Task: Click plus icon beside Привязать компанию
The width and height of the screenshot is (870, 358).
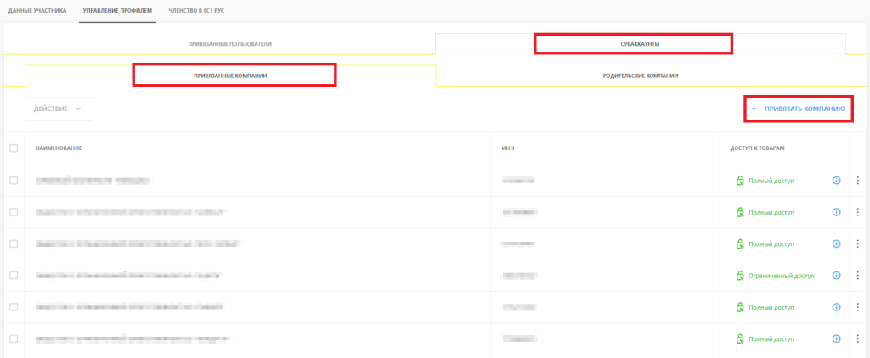Action: (754, 109)
